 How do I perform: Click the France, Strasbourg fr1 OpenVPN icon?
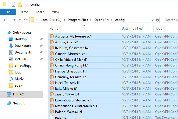[x=52, y=71]
